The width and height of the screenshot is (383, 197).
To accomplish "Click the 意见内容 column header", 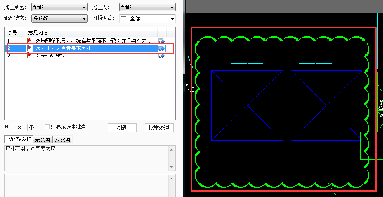I will click(38, 32).
